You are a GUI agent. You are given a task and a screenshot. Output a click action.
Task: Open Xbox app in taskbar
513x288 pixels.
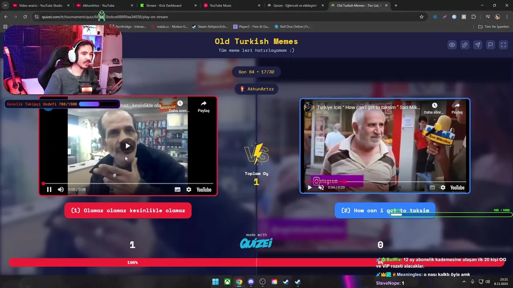227,282
